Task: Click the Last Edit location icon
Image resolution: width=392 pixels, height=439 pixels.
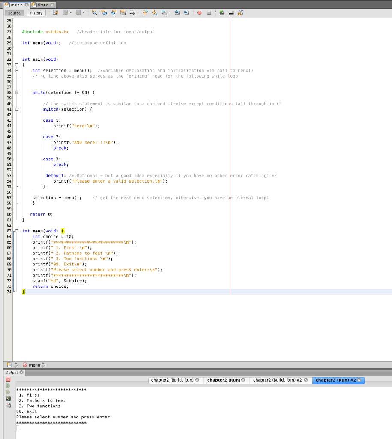Action: click(x=55, y=12)
